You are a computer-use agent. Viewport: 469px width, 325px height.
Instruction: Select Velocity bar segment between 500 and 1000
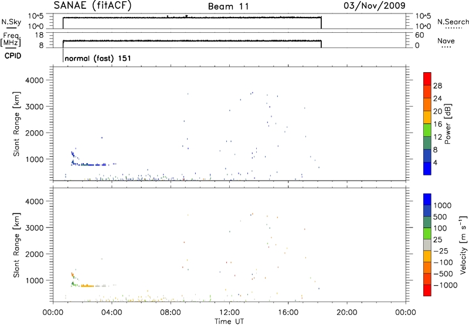click(x=427, y=211)
